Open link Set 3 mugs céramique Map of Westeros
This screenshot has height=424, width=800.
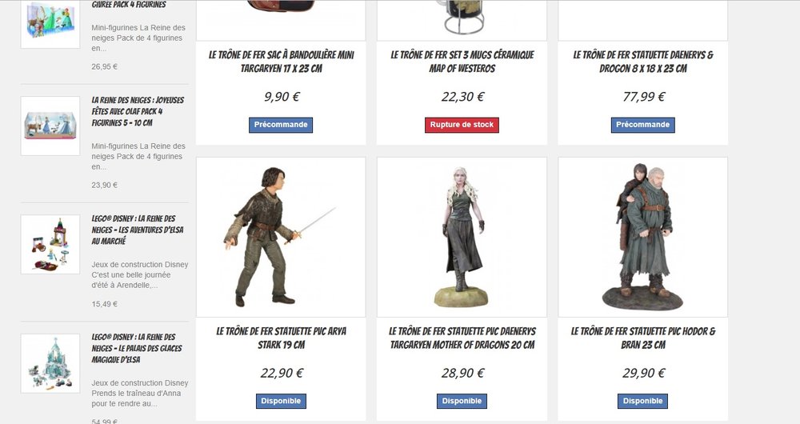coord(462,62)
